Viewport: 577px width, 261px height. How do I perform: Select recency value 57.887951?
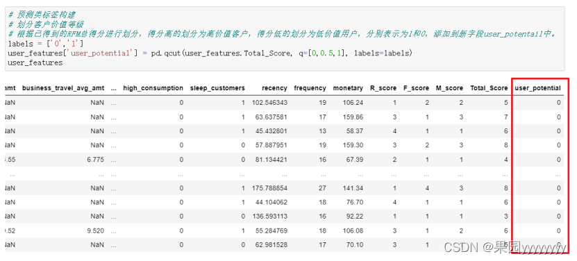(271, 145)
